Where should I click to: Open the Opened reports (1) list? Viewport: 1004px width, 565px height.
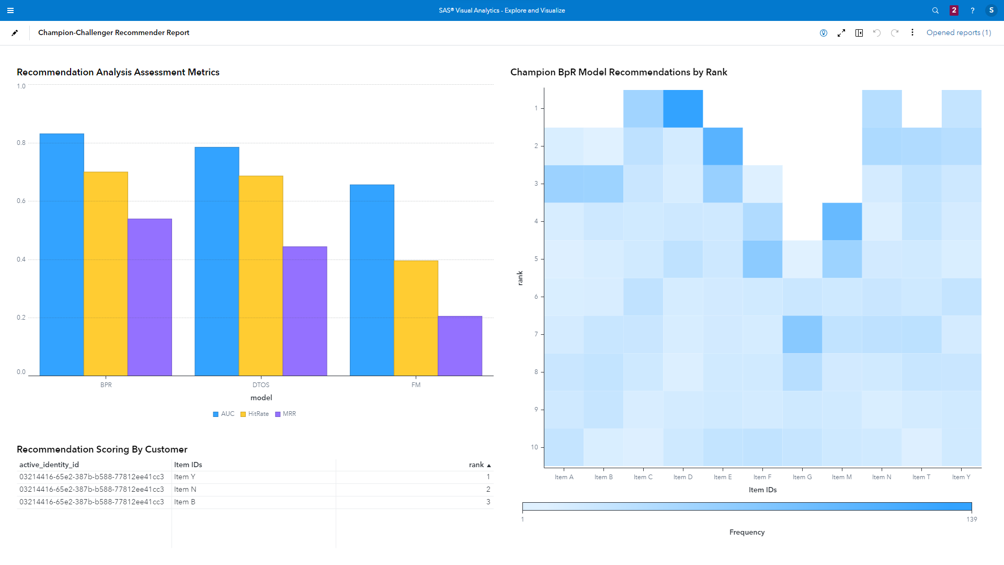coord(959,32)
